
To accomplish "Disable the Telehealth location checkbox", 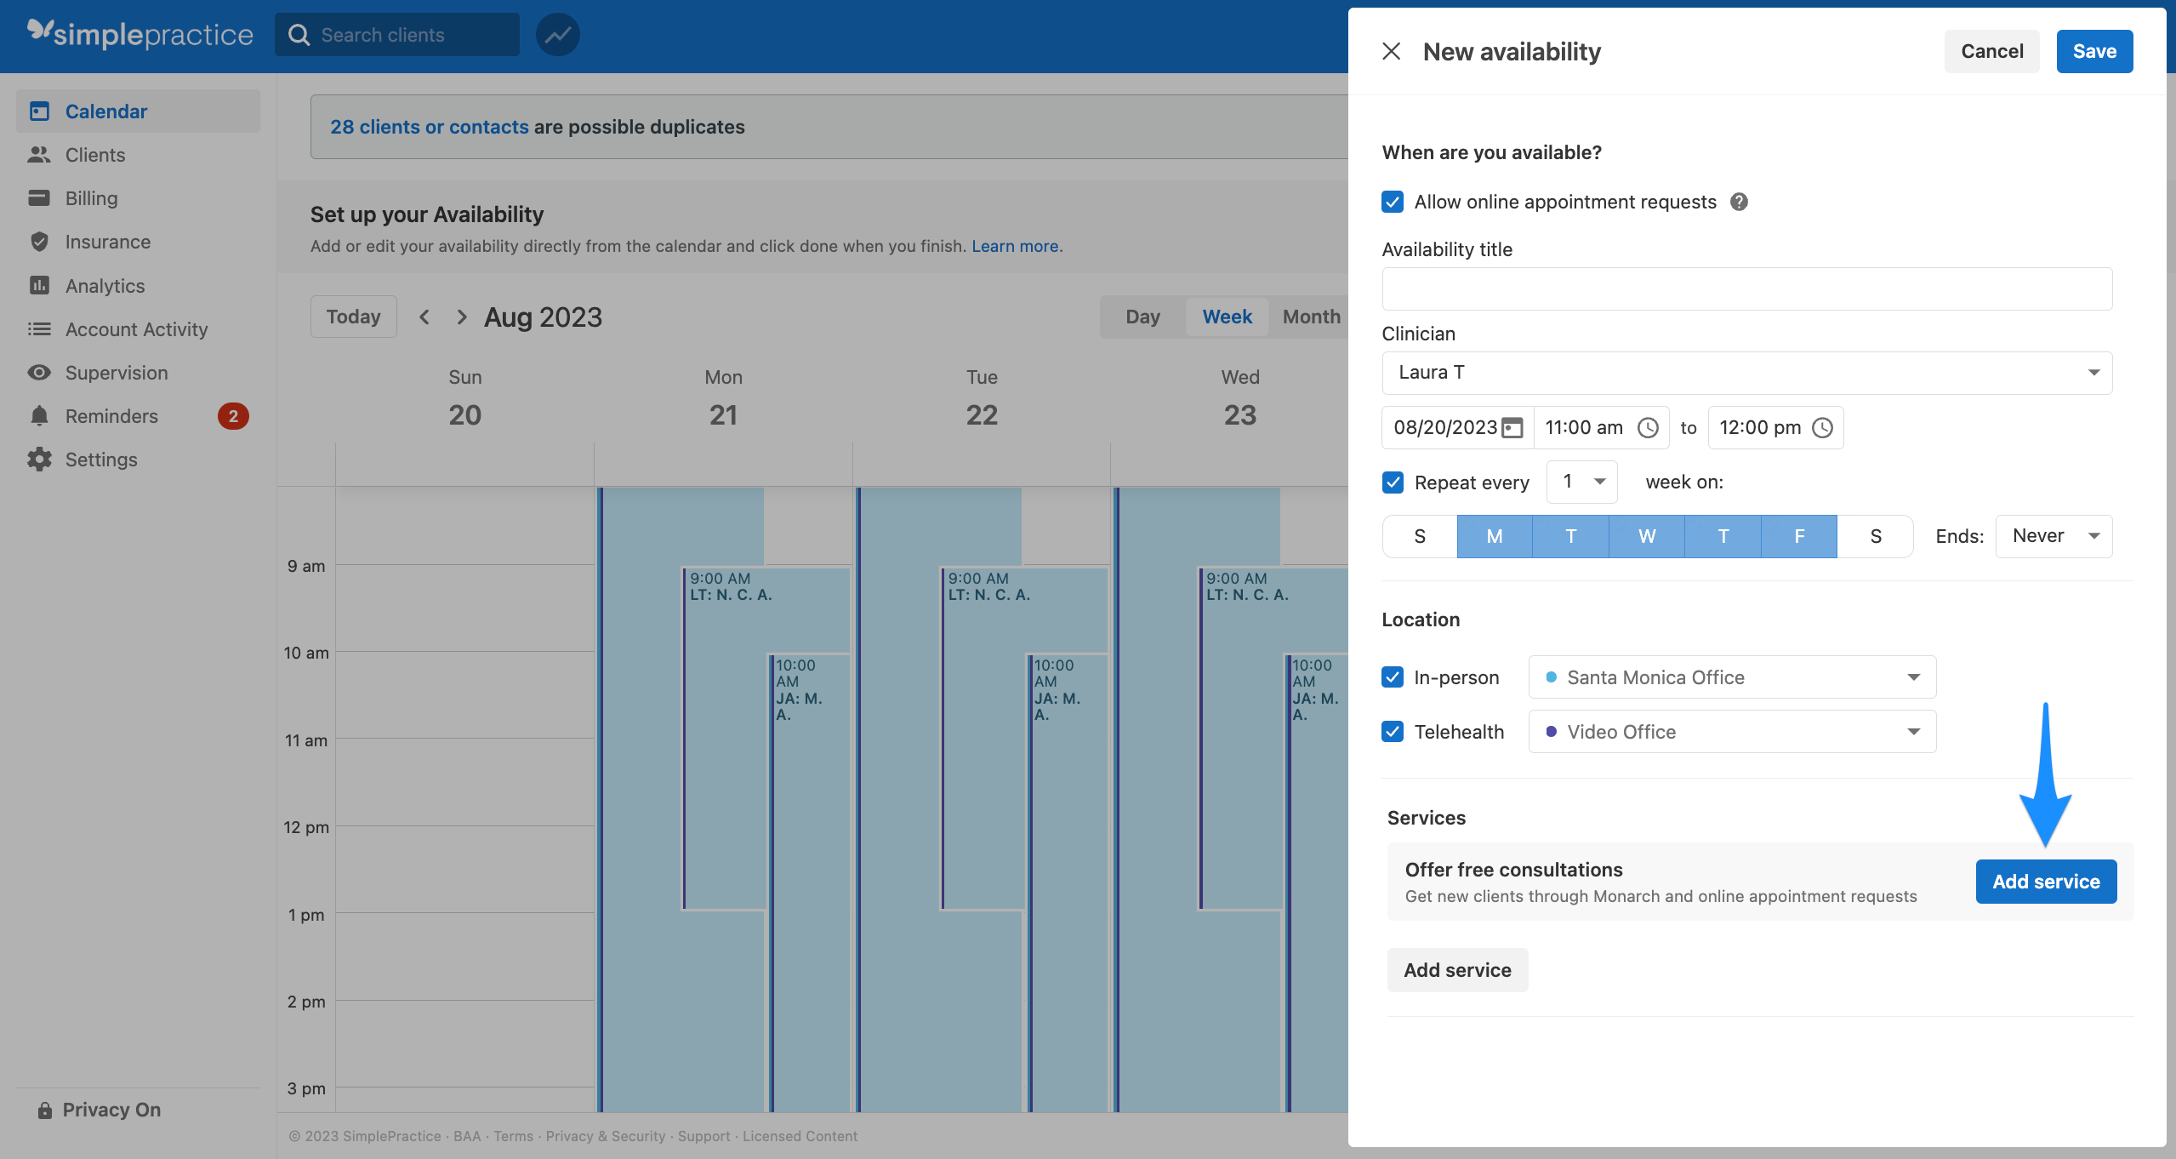I will pyautogui.click(x=1392, y=731).
